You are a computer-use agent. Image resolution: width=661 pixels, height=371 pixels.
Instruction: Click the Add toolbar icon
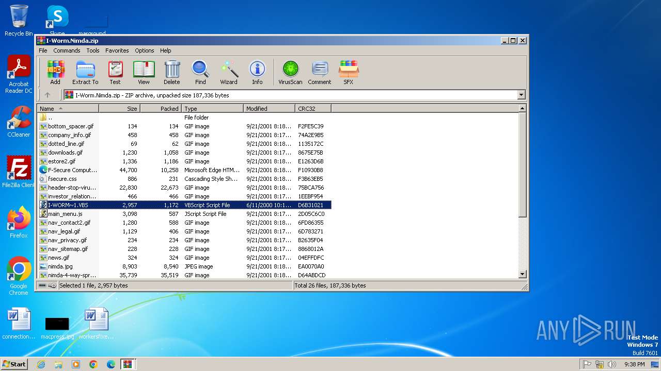pyautogui.click(x=55, y=72)
